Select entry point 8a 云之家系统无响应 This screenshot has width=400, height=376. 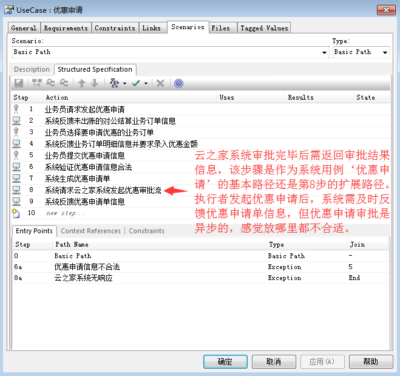[200, 278]
